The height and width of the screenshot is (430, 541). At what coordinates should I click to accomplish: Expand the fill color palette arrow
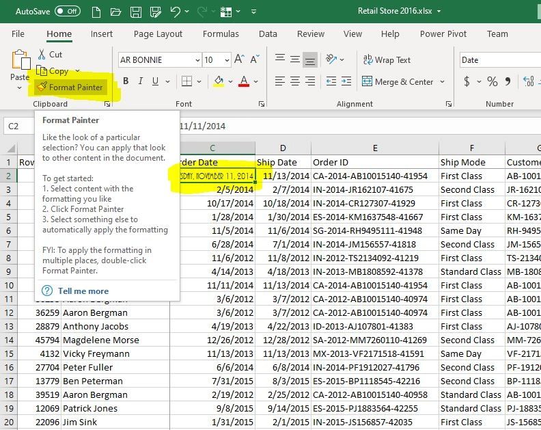tap(230, 81)
